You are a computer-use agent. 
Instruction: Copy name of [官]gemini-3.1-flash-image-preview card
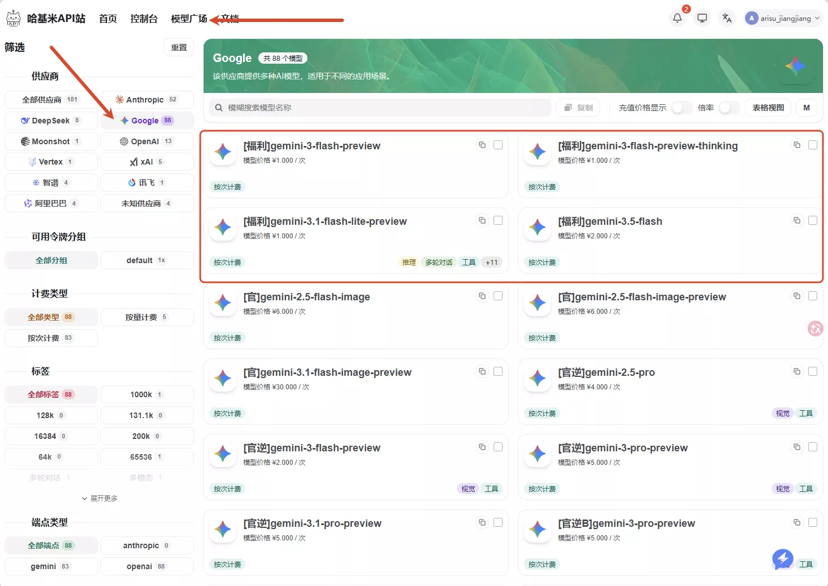click(482, 372)
